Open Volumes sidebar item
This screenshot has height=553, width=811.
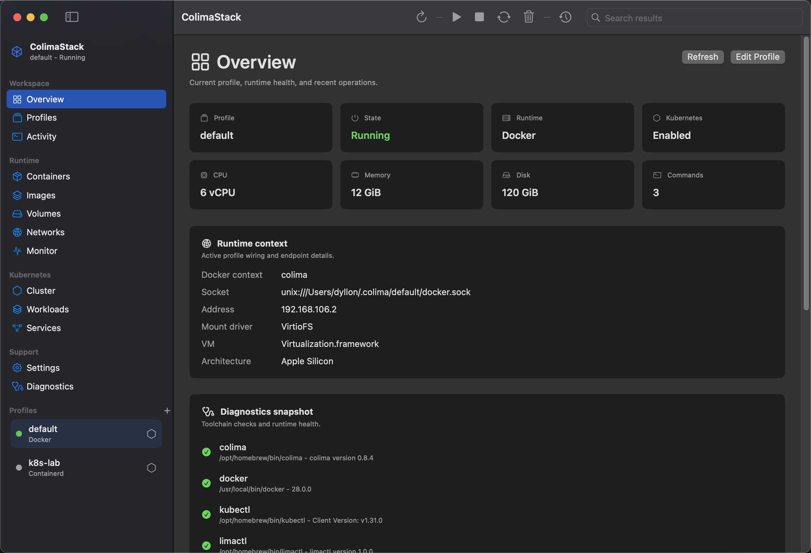tap(86, 214)
